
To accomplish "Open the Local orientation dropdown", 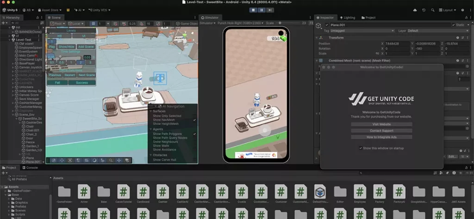I will point(75,24).
